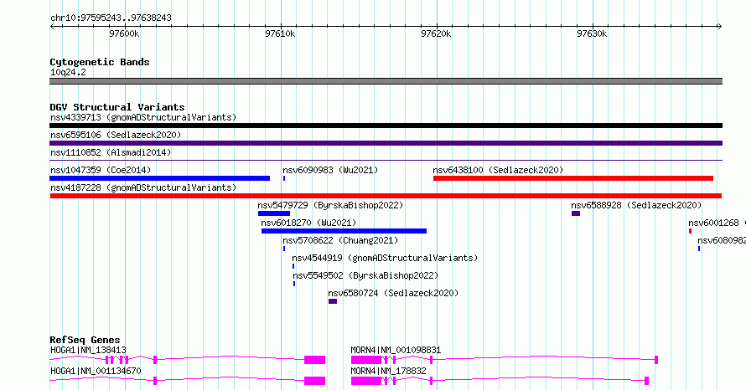Click the nsv4187228 gnomADStructuralVariants label
The width and height of the screenshot is (746, 390).
[x=143, y=187]
